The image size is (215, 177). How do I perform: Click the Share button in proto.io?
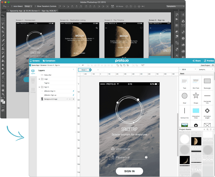pyautogui.click(x=196, y=61)
